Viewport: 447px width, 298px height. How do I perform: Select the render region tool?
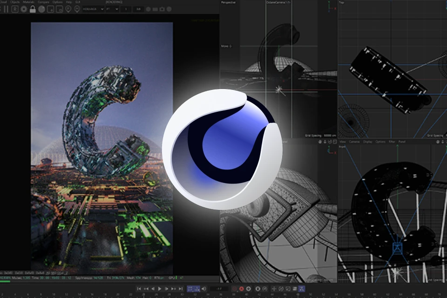coord(50,9)
